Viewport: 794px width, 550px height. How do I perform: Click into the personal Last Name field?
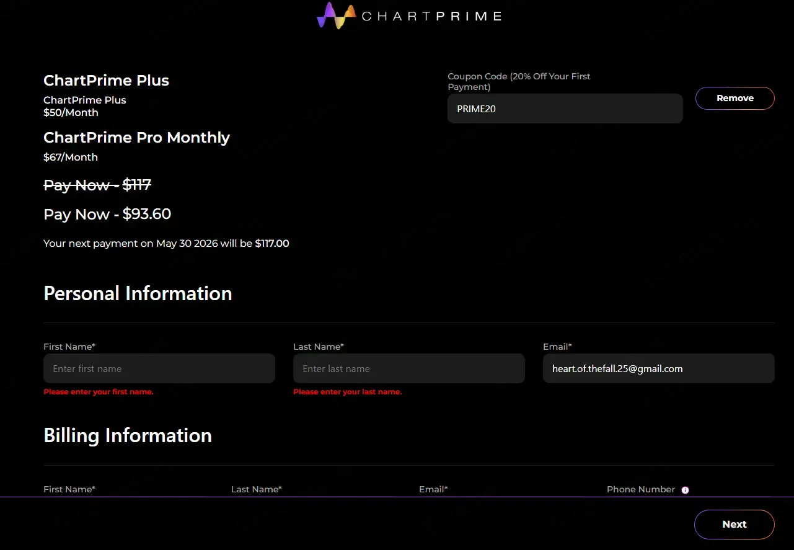409,368
